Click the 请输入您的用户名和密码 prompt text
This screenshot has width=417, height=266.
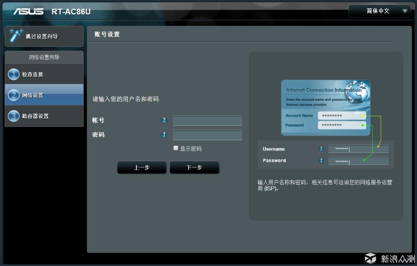[x=126, y=99]
